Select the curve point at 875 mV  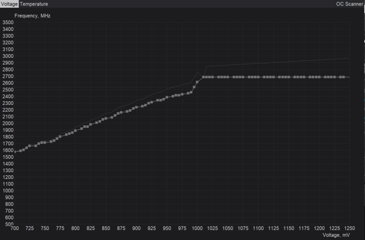coord(121,112)
